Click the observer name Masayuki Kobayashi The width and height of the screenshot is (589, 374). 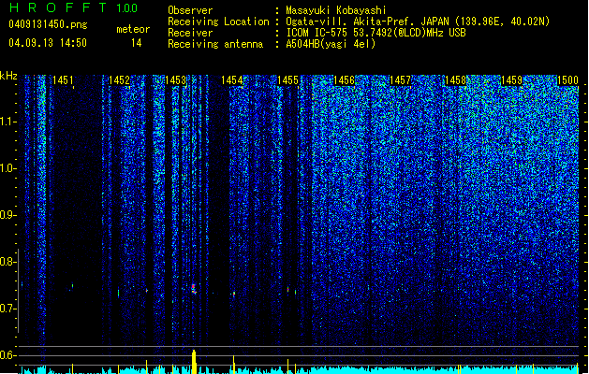click(x=336, y=10)
